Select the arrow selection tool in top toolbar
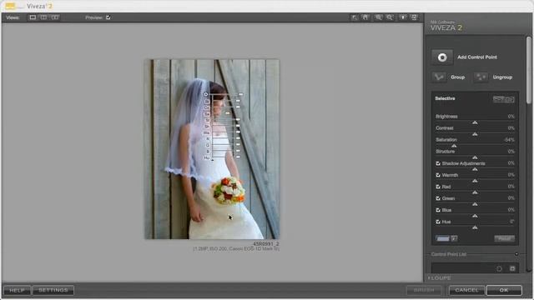This screenshot has height=300, width=534. click(x=355, y=17)
